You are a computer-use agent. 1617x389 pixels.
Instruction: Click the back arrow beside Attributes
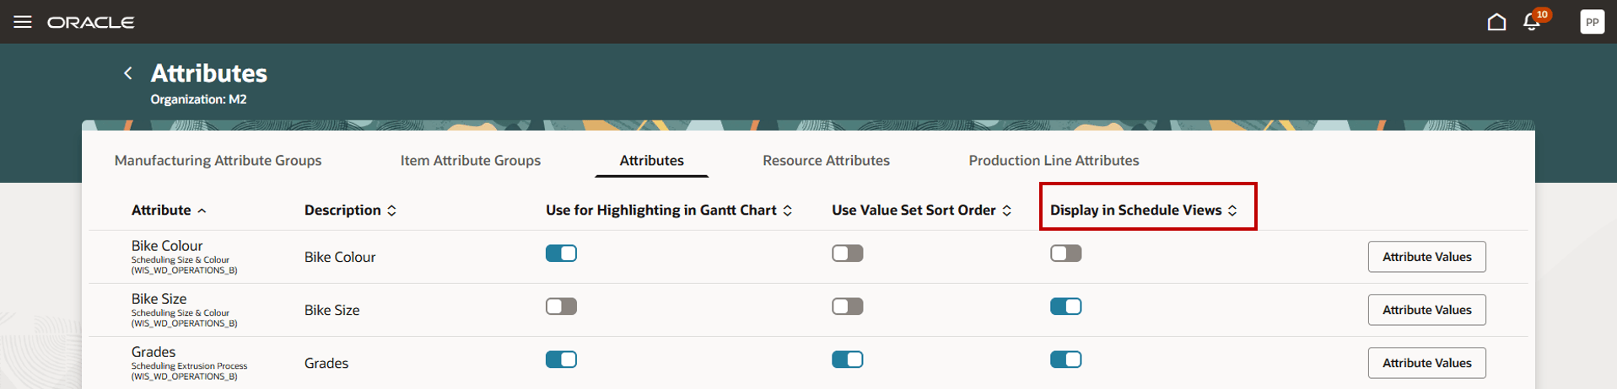click(x=128, y=73)
